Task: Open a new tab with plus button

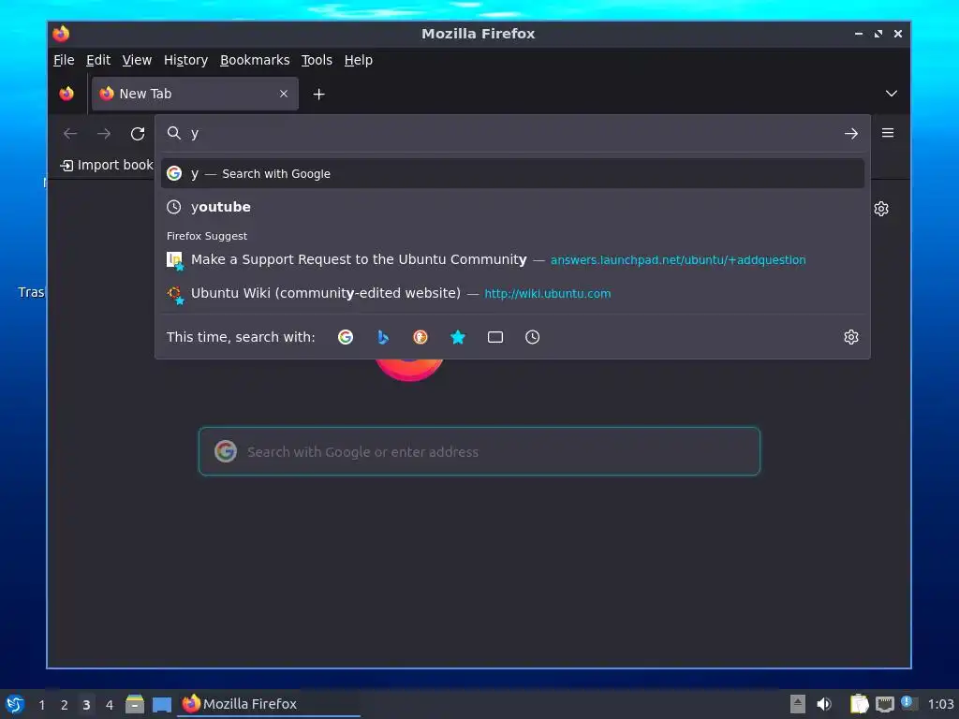Action: tap(318, 95)
